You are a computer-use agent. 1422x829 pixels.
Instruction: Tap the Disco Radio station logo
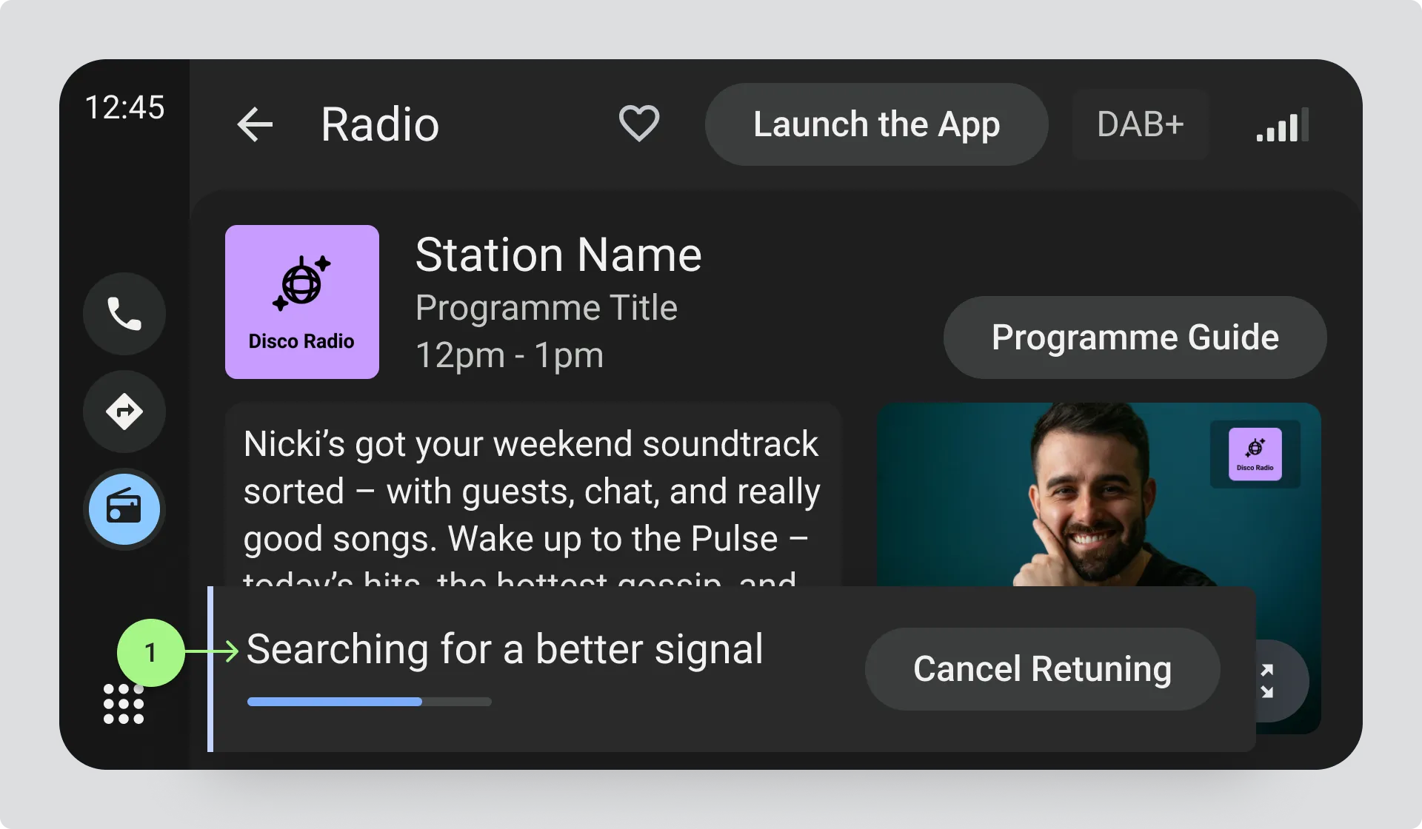coord(302,302)
